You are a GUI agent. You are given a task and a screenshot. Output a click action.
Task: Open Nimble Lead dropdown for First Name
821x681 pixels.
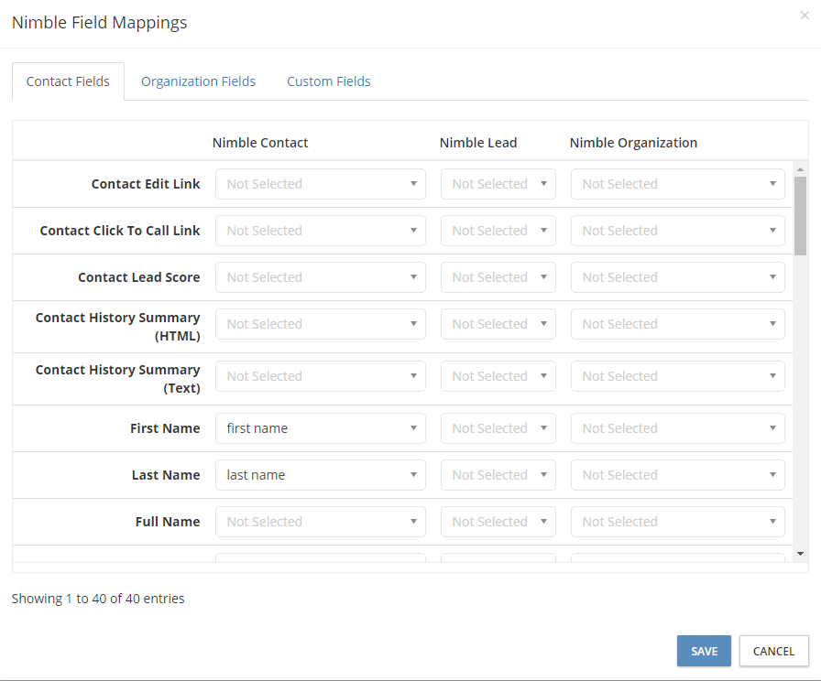coord(498,428)
